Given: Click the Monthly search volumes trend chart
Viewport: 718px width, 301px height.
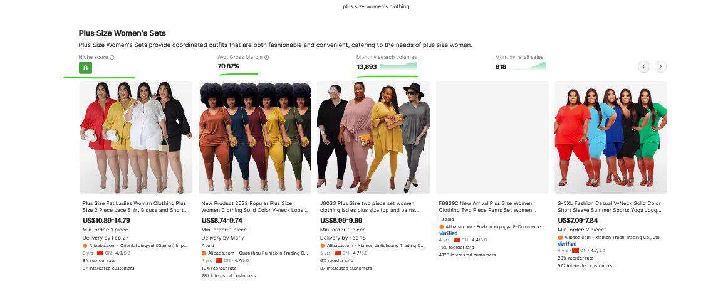Looking at the screenshot, I should pyautogui.click(x=398, y=67).
